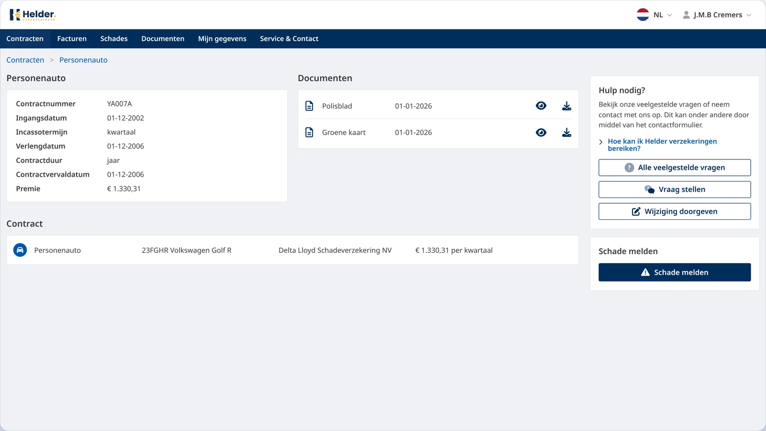The height and width of the screenshot is (431, 766).
Task: Click the Polisblad document icon
Action: pyautogui.click(x=309, y=106)
